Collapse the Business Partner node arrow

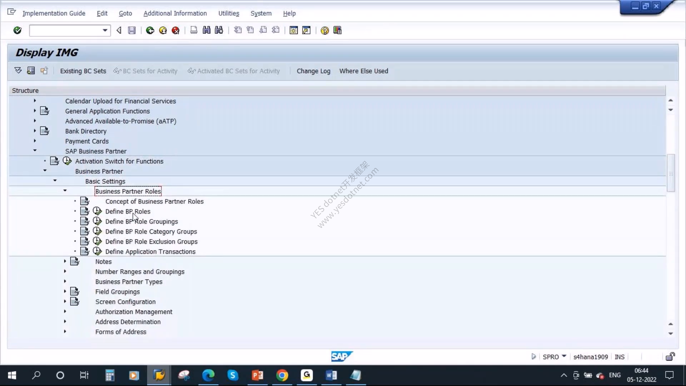pyautogui.click(x=45, y=170)
